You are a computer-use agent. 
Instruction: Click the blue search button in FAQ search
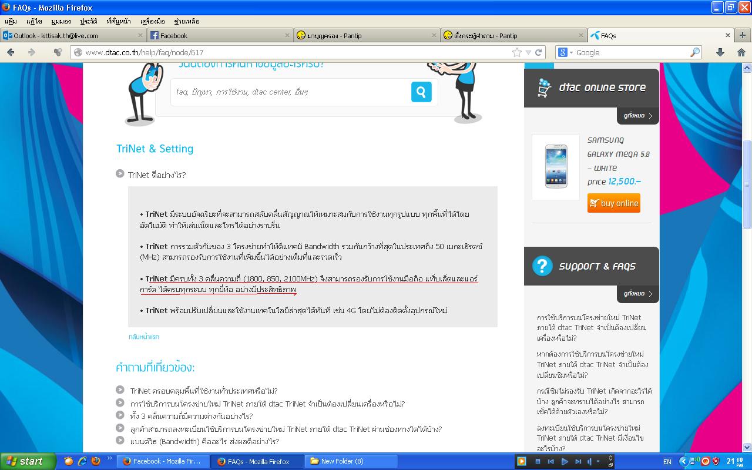pyautogui.click(x=421, y=92)
